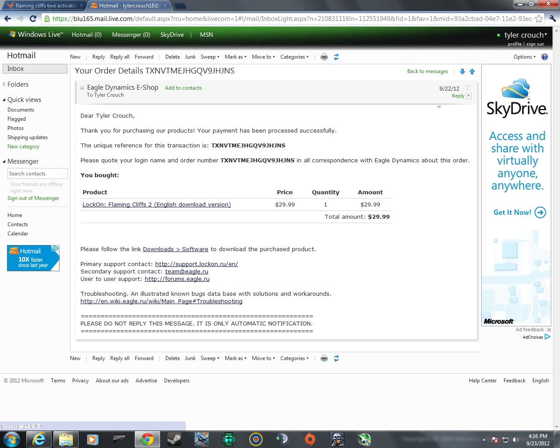This screenshot has height=448, width=560.
Task: Open the Inbox folder
Action: 35,69
